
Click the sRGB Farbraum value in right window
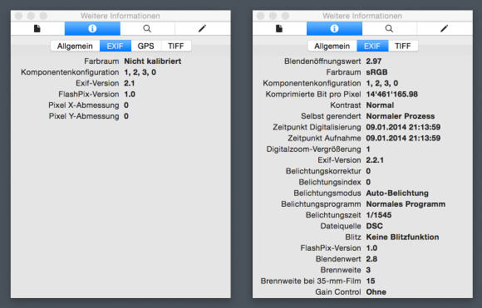(x=376, y=72)
